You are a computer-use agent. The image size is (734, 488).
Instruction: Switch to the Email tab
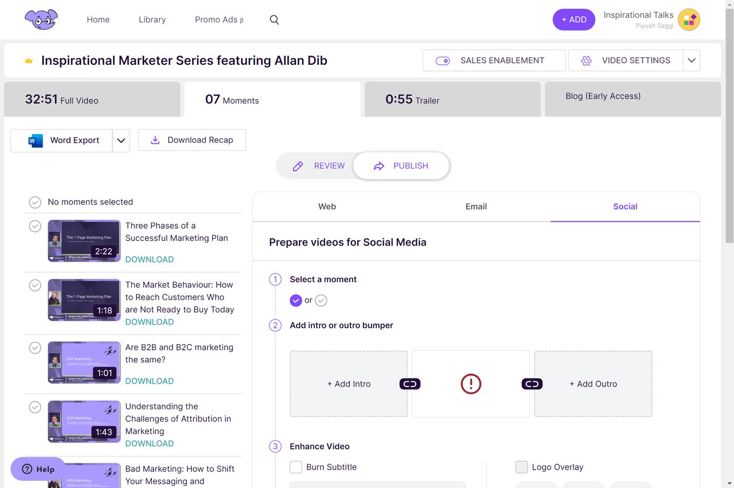tap(476, 206)
